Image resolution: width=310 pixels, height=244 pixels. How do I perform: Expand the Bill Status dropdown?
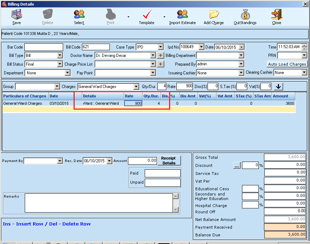pyautogui.click(x=60, y=64)
